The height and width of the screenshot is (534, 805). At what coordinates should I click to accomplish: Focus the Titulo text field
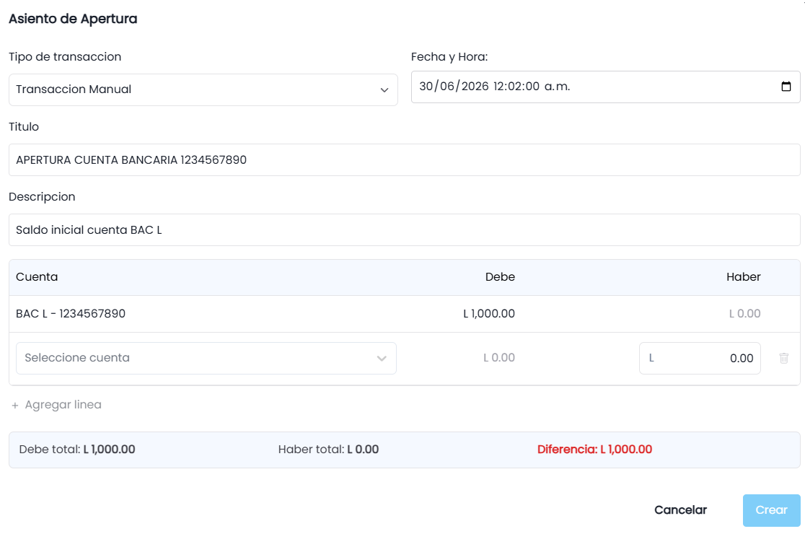(405, 159)
